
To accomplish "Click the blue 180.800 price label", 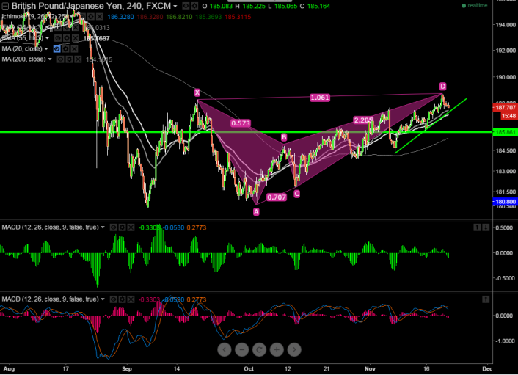I will (505, 202).
